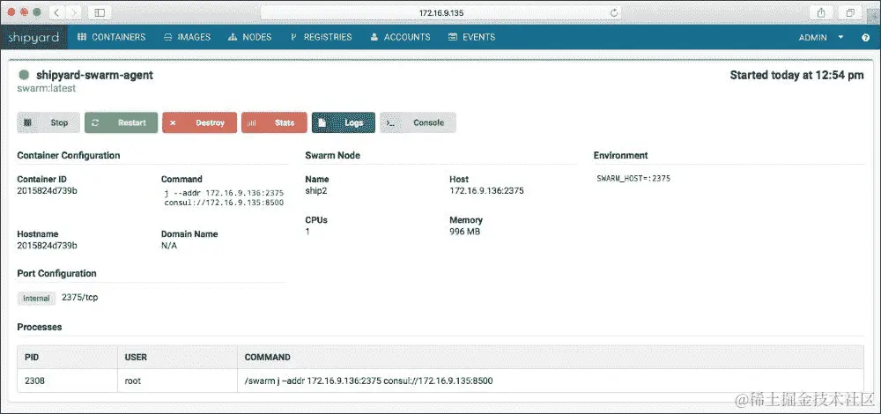Click CPUs value 1
The image size is (881, 414).
tap(307, 231)
